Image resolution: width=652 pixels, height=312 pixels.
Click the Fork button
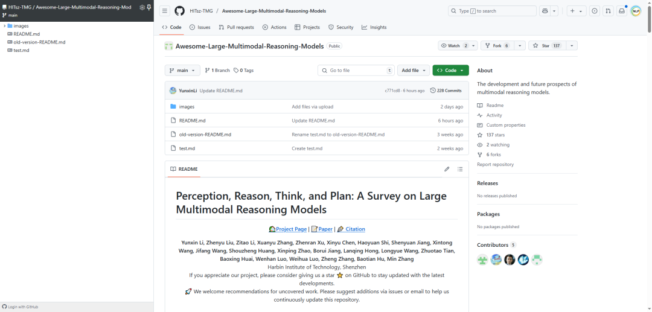click(497, 46)
